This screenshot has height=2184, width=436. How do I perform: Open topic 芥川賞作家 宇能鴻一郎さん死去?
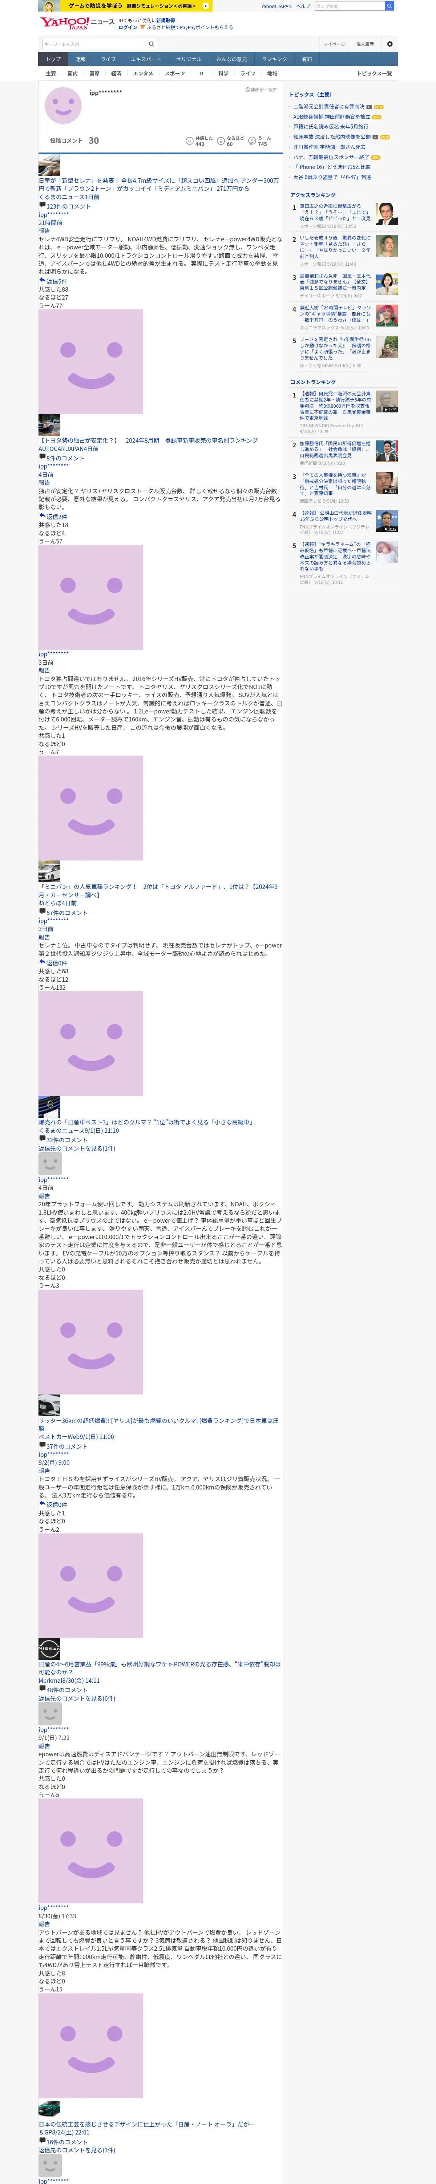[329, 147]
